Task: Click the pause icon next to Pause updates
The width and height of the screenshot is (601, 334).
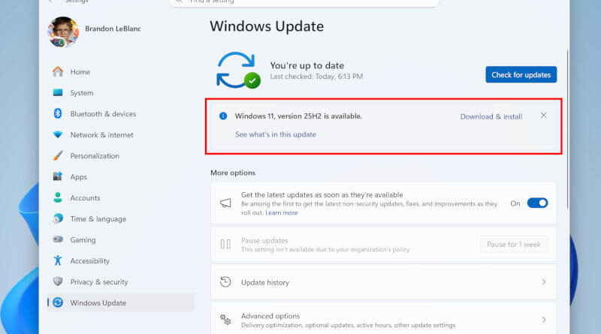Action: [x=225, y=244]
